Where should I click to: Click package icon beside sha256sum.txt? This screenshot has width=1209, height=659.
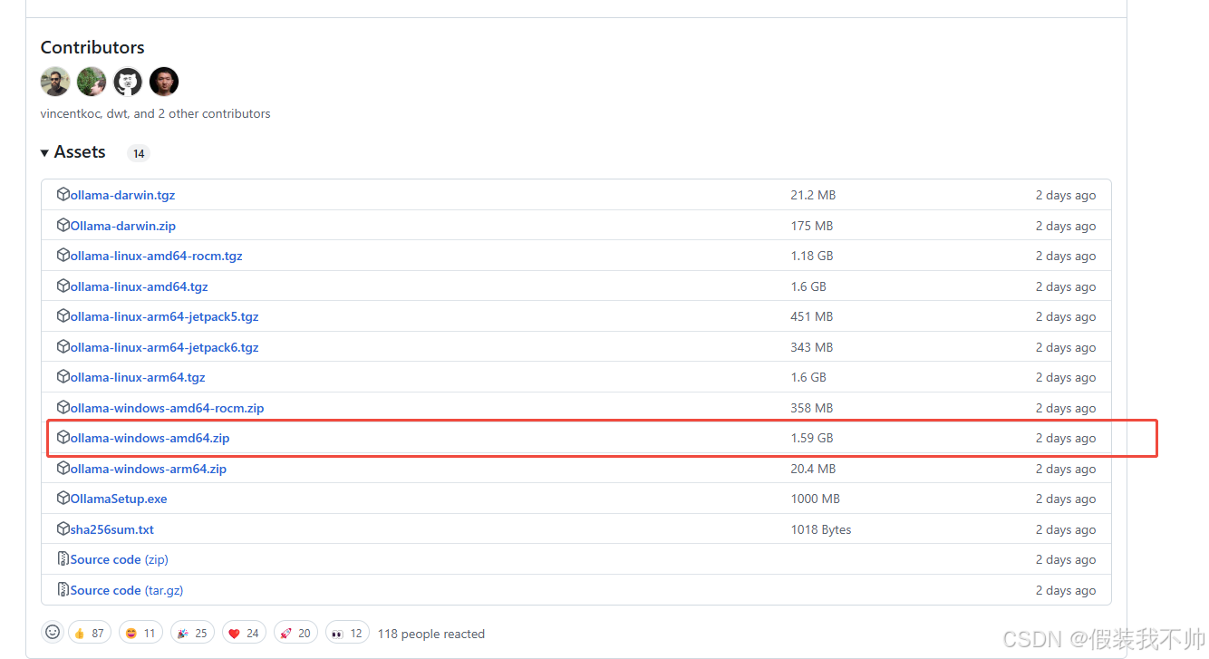(63, 528)
